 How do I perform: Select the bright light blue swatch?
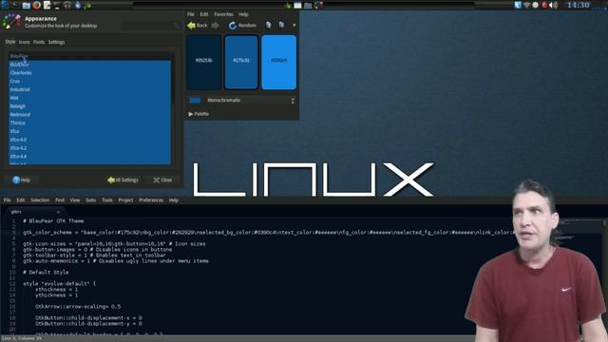tap(278, 62)
